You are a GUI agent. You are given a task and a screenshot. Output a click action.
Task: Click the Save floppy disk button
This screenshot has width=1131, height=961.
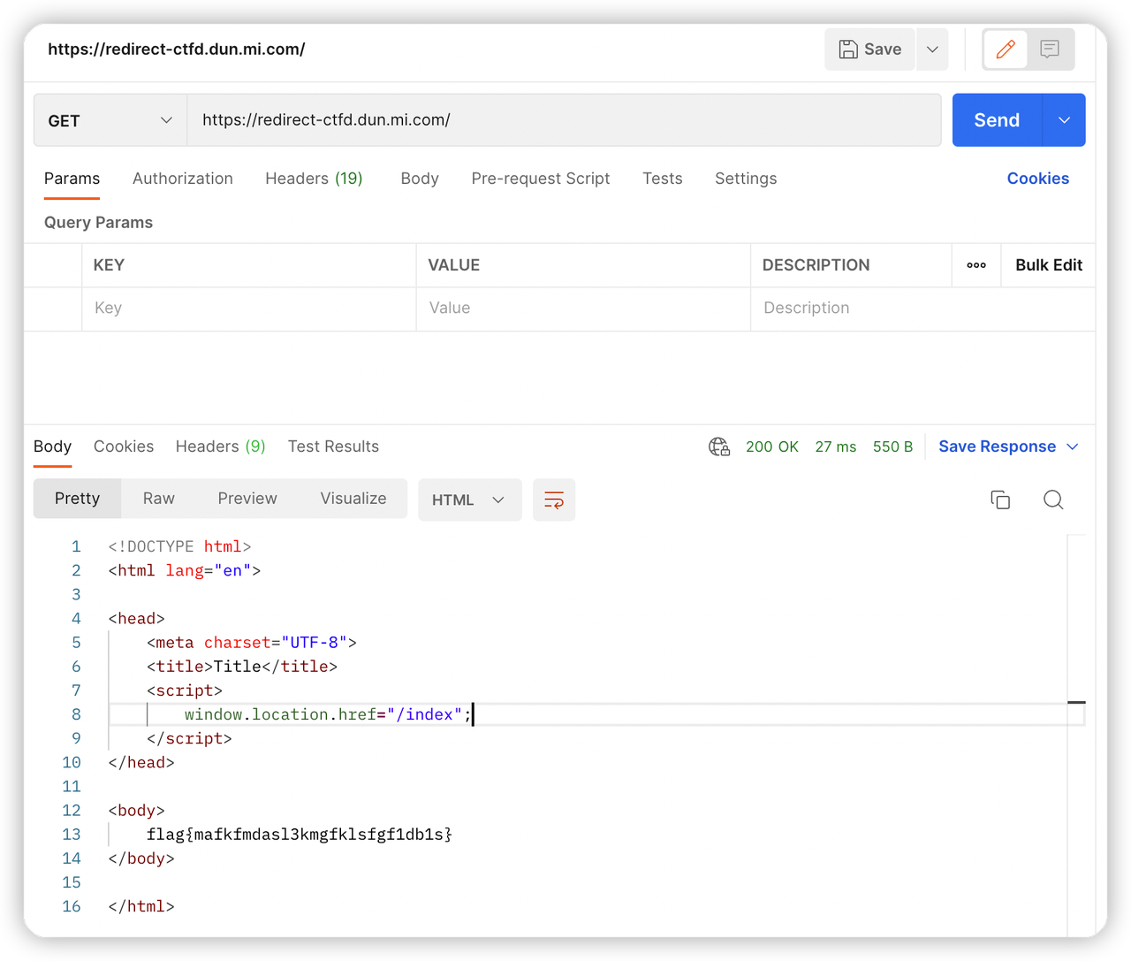(870, 50)
